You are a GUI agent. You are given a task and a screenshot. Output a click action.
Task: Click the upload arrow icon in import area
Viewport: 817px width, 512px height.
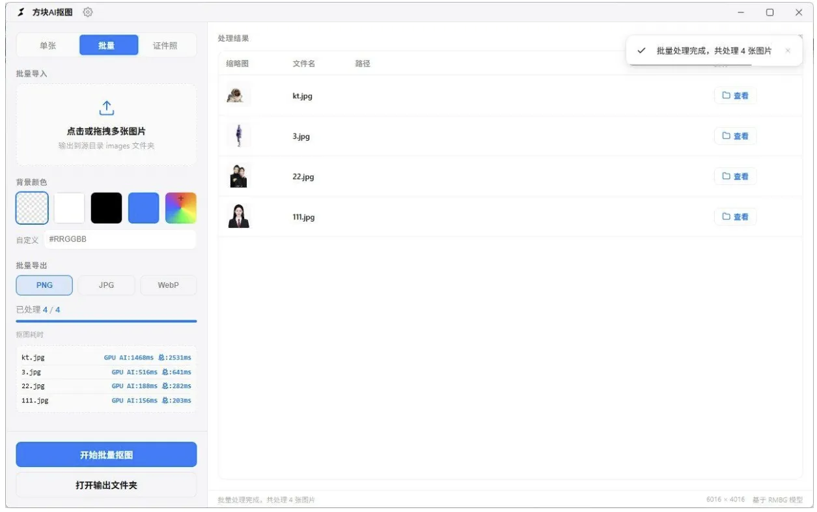point(106,108)
